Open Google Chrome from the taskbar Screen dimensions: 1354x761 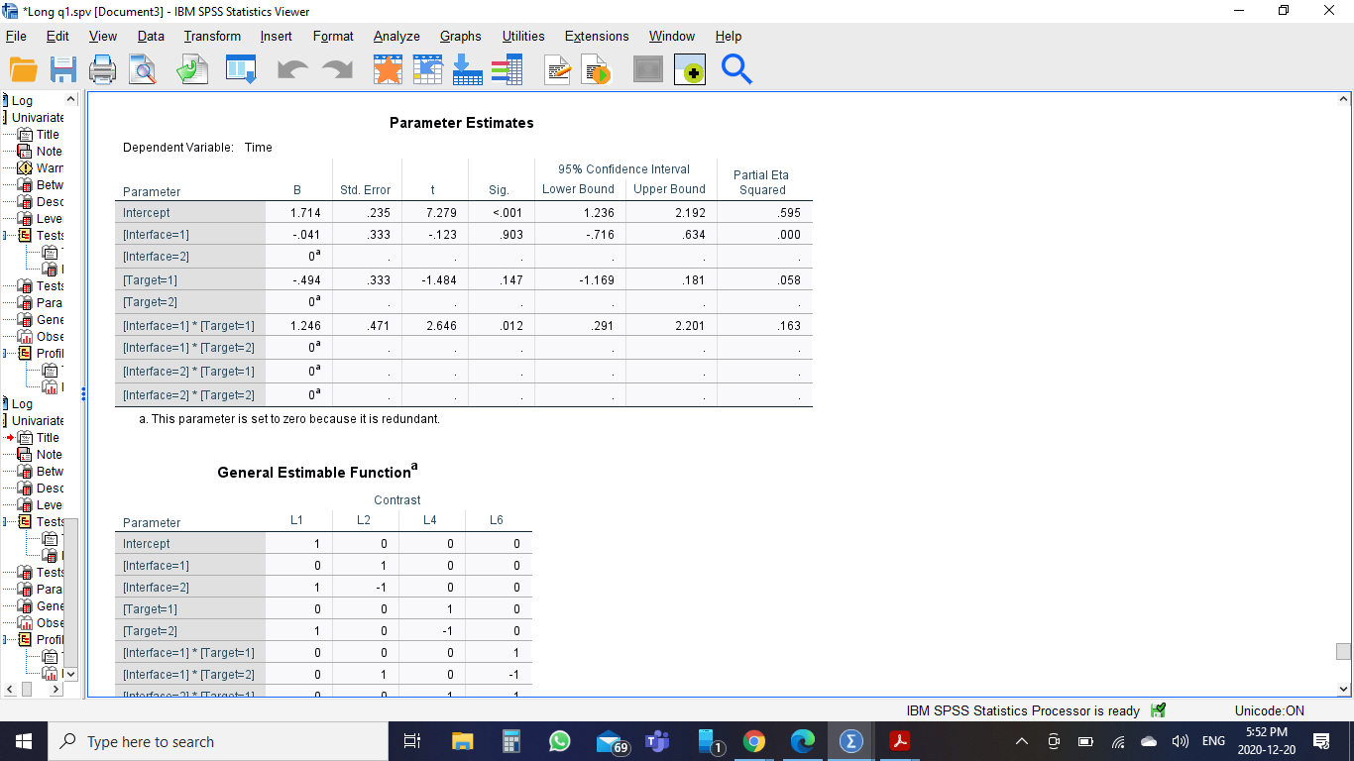point(754,741)
